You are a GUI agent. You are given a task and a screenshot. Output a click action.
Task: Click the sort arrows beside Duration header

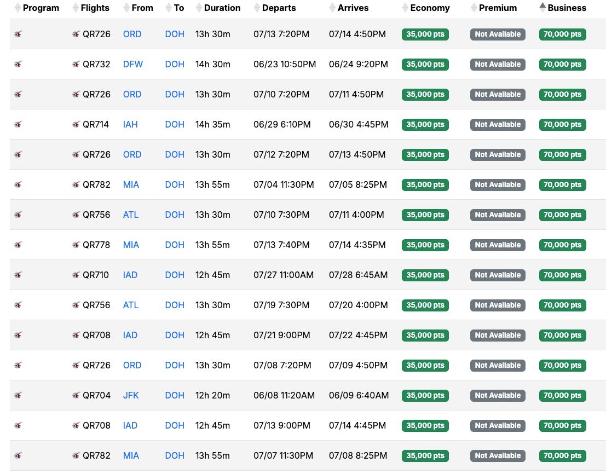click(x=199, y=8)
